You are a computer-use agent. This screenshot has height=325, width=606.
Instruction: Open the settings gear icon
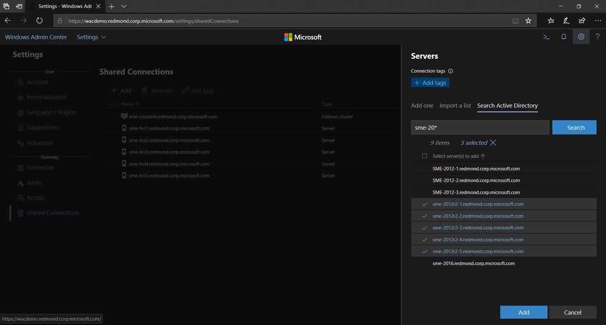[581, 37]
